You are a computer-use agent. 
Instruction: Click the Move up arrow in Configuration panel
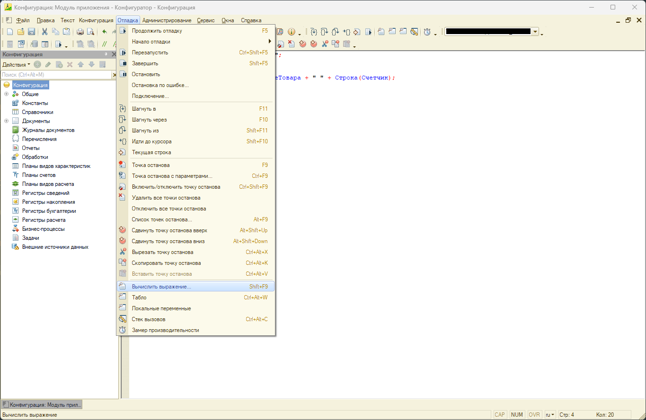pos(80,64)
